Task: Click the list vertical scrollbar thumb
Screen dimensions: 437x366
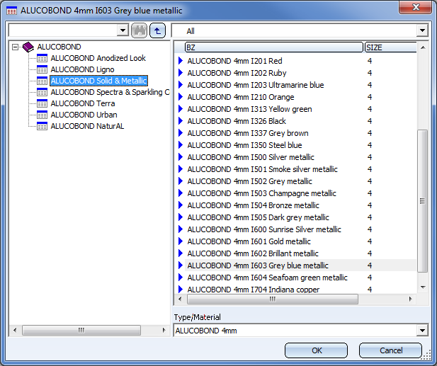Action: pos(423,200)
